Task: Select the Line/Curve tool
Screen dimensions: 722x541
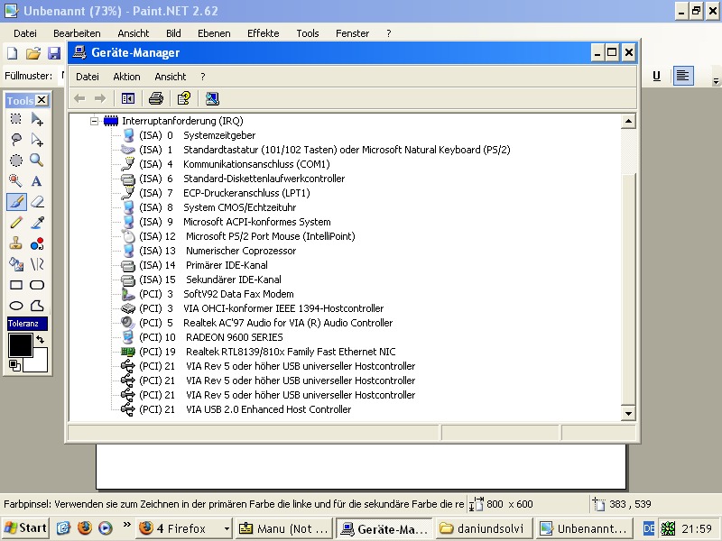Action: [x=37, y=264]
